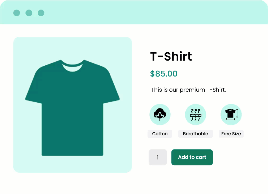Choose the Free Size tag

coord(231,134)
